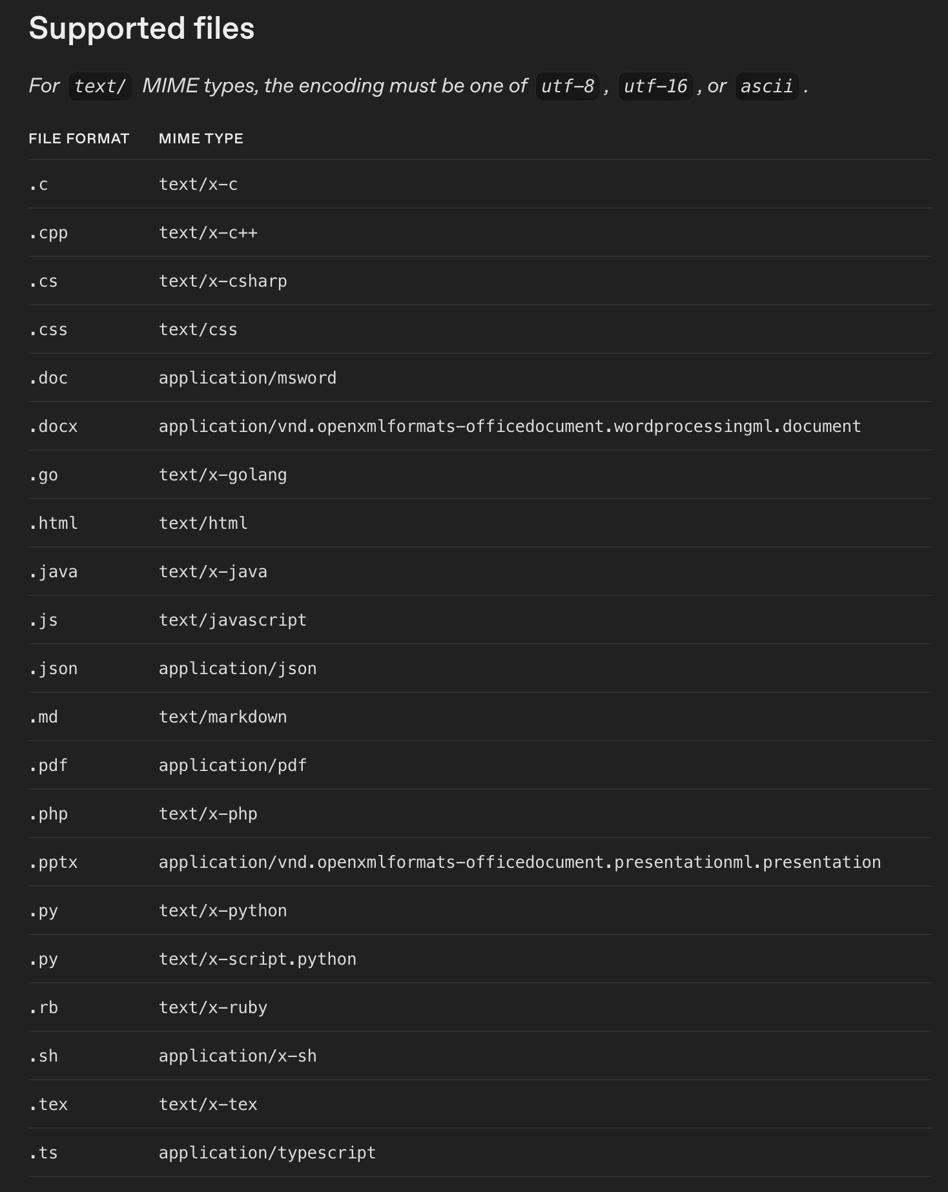
Task: Click the text/javascript MIME type
Action: coord(232,621)
